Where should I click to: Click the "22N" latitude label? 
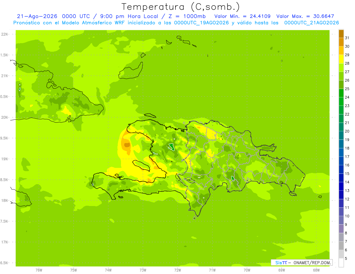coord(4,34)
